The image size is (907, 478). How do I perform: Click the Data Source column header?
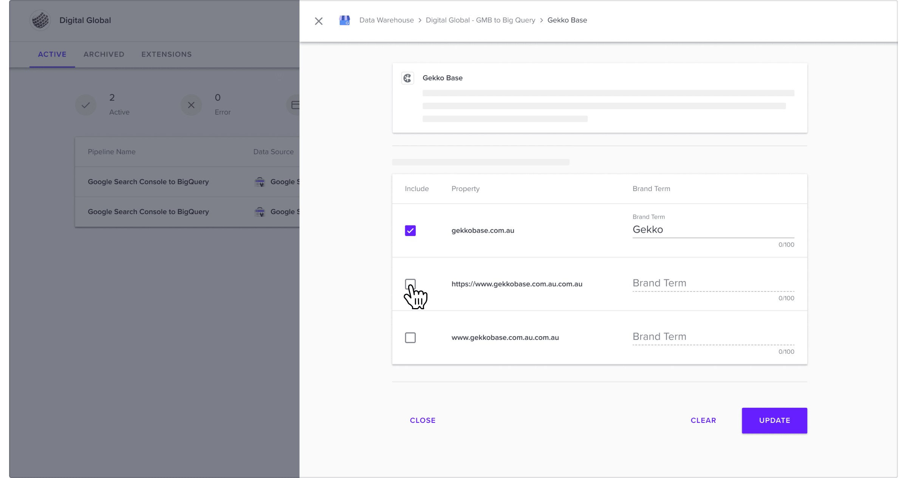point(273,152)
